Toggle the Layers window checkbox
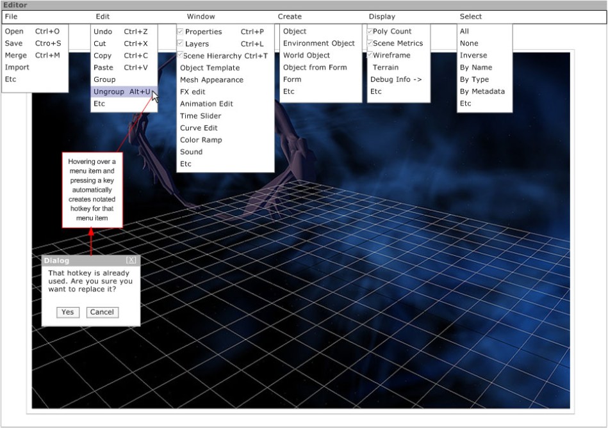The height and width of the screenshot is (428, 608). [181, 44]
